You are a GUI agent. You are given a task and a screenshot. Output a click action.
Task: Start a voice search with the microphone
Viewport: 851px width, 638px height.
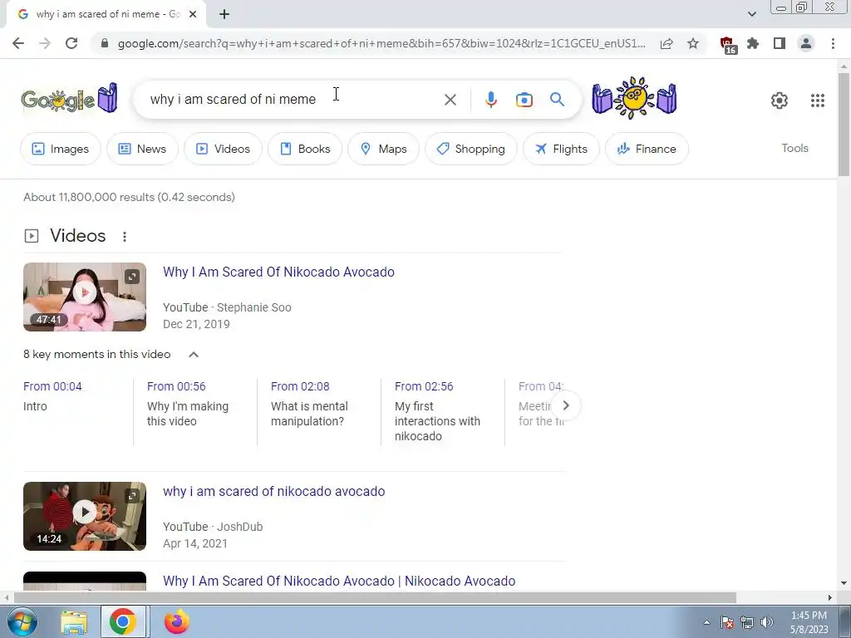[490, 100]
